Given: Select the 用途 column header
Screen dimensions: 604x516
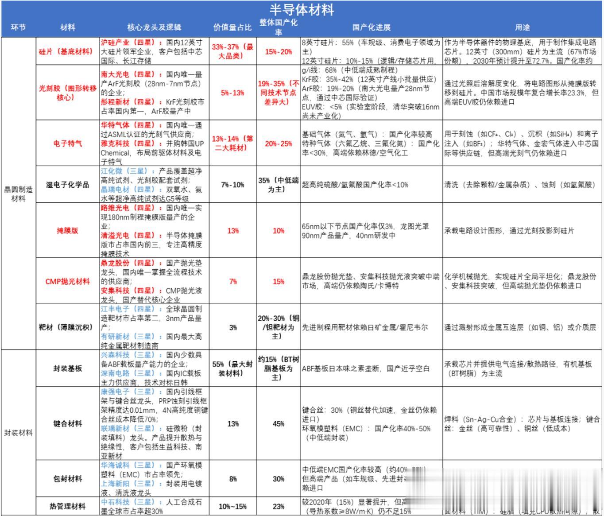Looking at the screenshot, I should pyautogui.click(x=523, y=27).
